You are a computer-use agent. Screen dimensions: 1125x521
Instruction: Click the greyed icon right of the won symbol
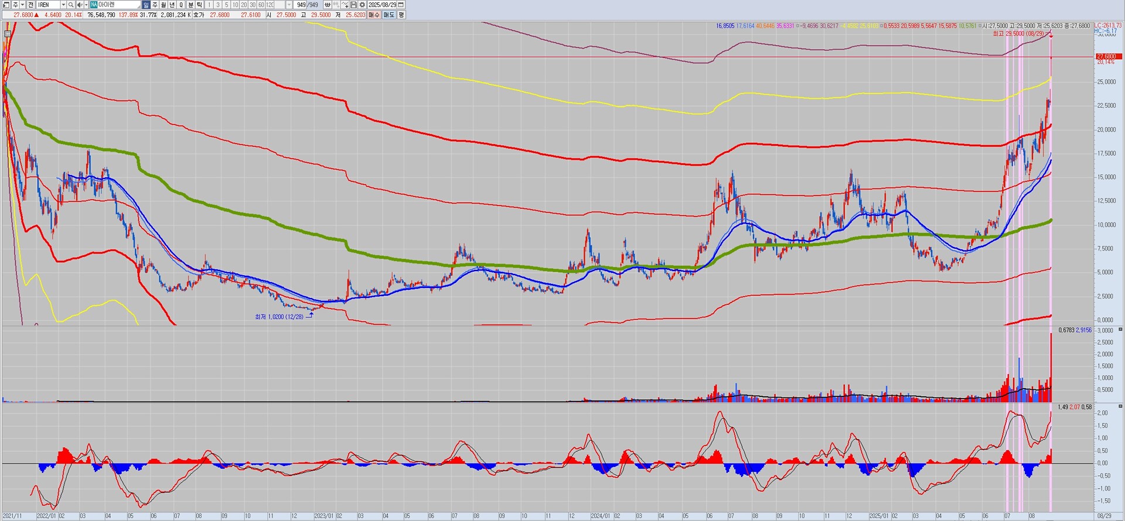(336, 5)
